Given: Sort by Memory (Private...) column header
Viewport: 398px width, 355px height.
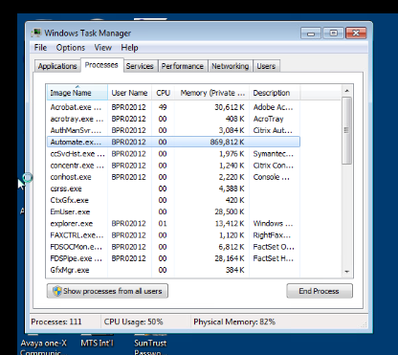Looking at the screenshot, I should tap(212, 93).
